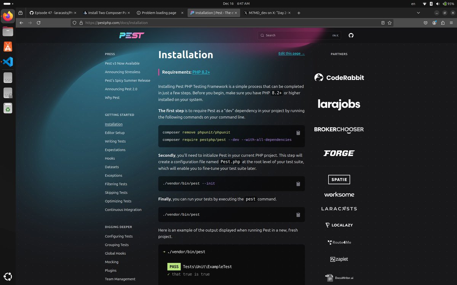
Task: Click the tracking protection shield icon
Action: coord(74,23)
